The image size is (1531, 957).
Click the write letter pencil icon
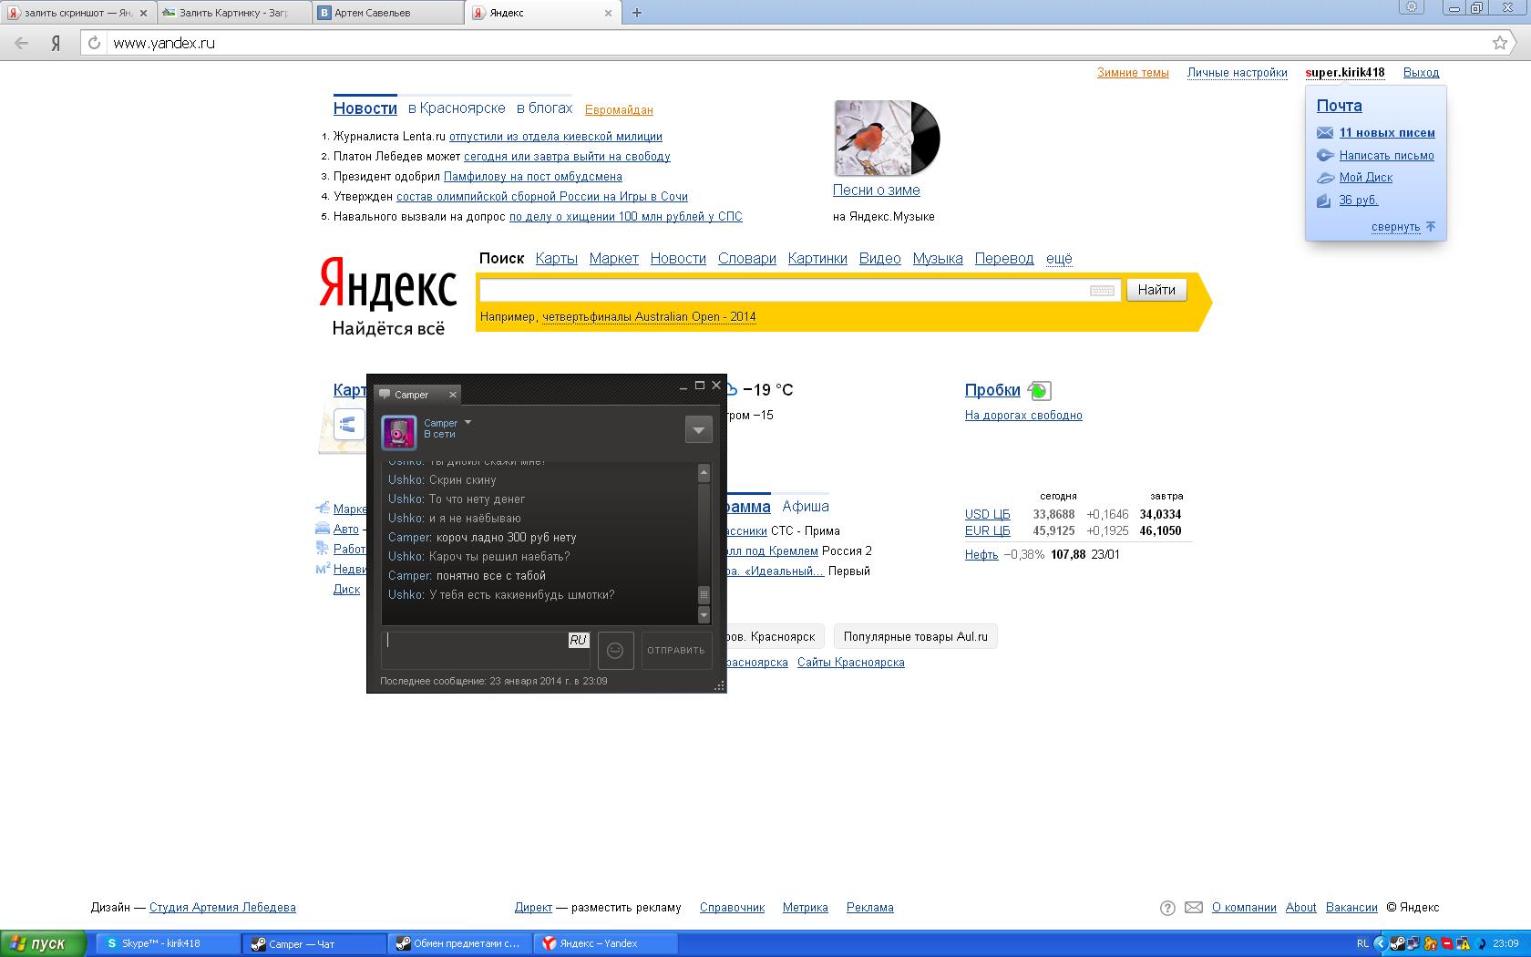(x=1325, y=156)
